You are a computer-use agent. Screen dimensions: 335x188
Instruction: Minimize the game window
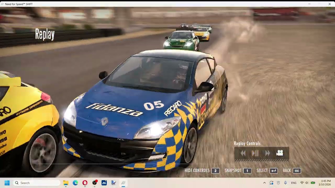(x=309, y=4)
